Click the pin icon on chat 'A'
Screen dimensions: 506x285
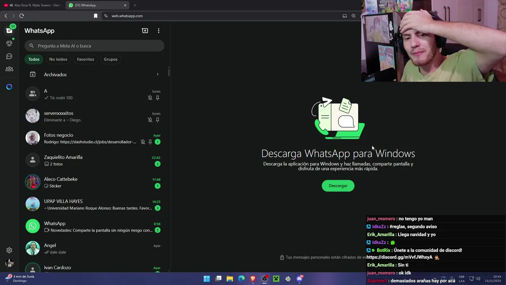157,98
